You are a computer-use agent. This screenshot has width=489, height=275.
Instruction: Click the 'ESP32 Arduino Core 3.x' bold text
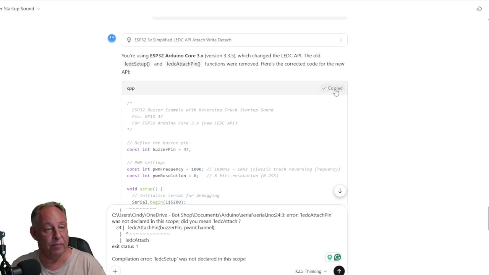pyautogui.click(x=176, y=55)
